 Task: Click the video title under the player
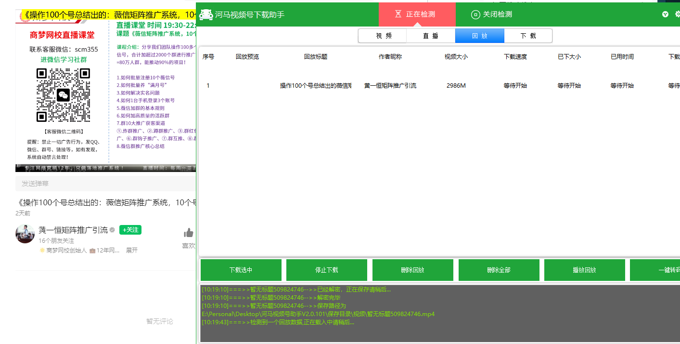click(106, 203)
